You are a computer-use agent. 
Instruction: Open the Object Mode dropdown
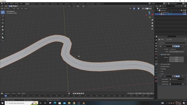coord(6,8)
